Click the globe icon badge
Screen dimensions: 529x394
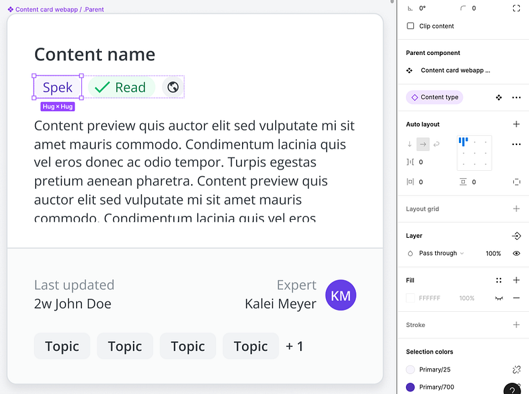[173, 87]
